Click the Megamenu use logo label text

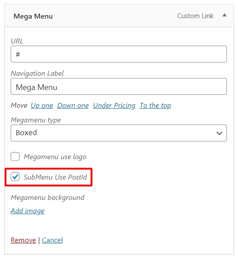coord(55,157)
